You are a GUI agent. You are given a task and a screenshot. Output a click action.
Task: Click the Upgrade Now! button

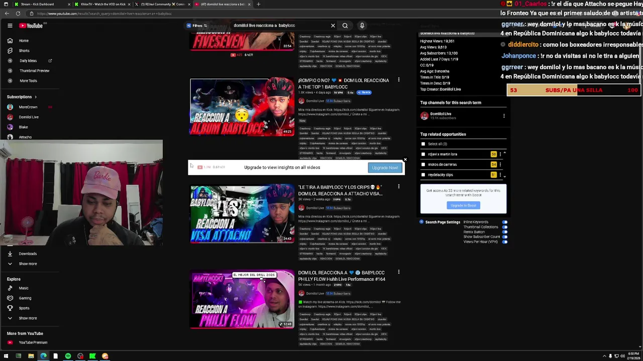tap(385, 167)
